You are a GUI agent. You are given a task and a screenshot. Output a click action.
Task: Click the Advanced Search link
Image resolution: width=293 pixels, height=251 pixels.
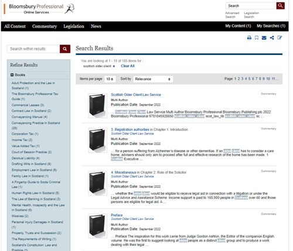pyautogui.click(x=232, y=15)
